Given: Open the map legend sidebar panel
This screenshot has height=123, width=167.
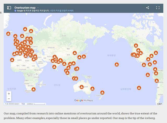Looking at the screenshot, I should click(x=9, y=8).
